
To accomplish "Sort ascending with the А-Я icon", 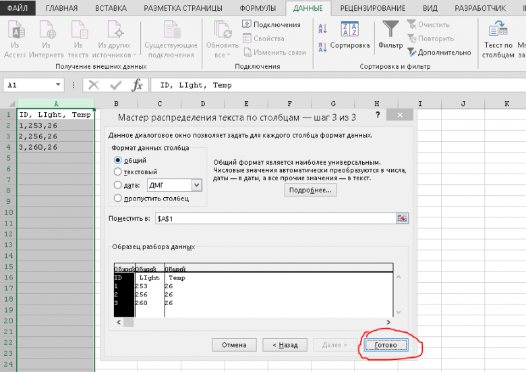I will click(322, 29).
